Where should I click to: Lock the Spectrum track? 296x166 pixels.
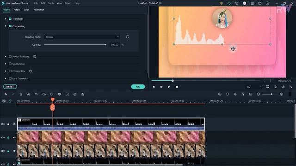coord(8,124)
